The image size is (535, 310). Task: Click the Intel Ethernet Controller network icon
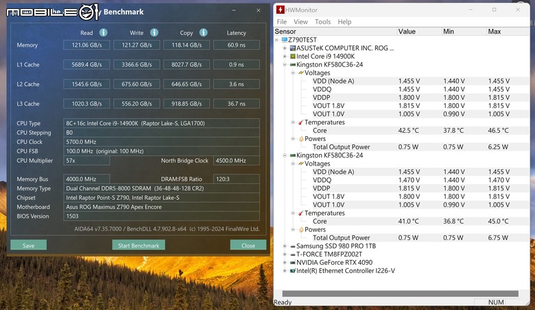coord(292,271)
